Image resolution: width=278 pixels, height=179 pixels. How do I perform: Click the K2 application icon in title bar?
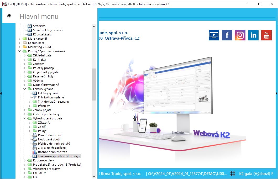point(4,4)
